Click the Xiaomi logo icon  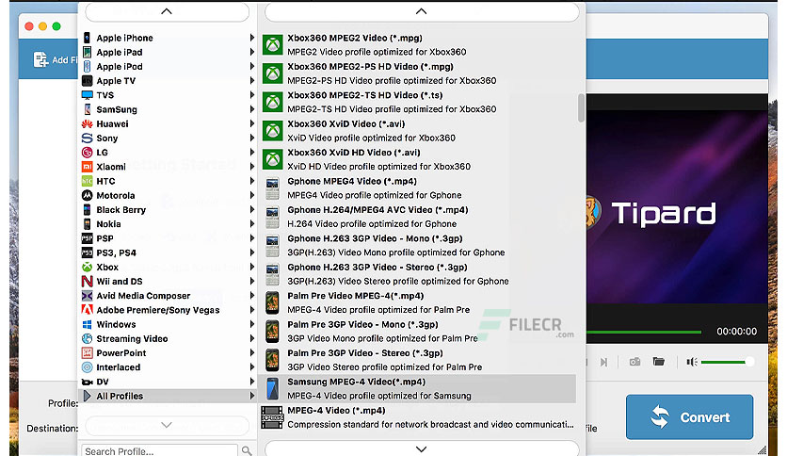pyautogui.click(x=87, y=167)
